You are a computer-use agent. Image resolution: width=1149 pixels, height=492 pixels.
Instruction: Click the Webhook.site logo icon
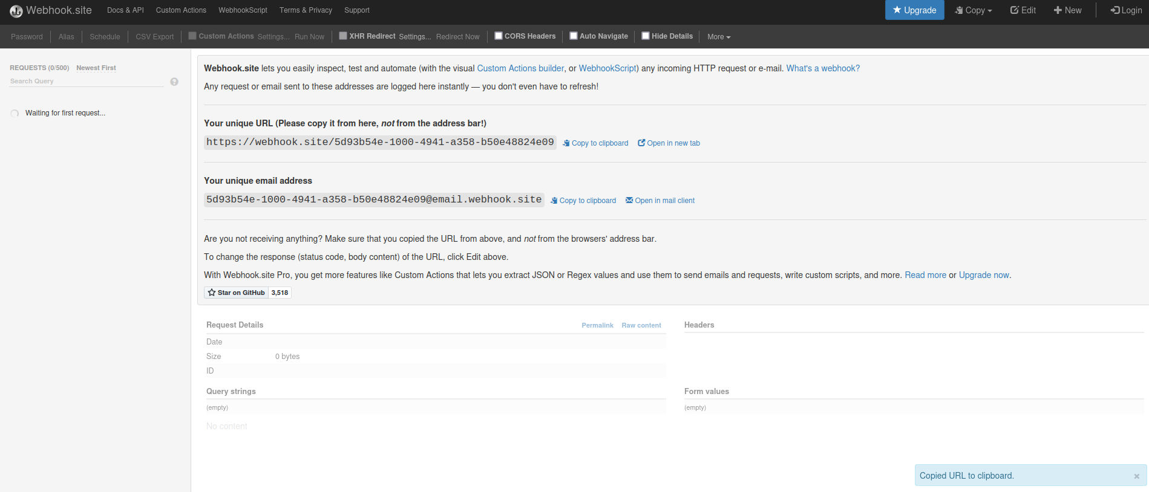(16, 11)
